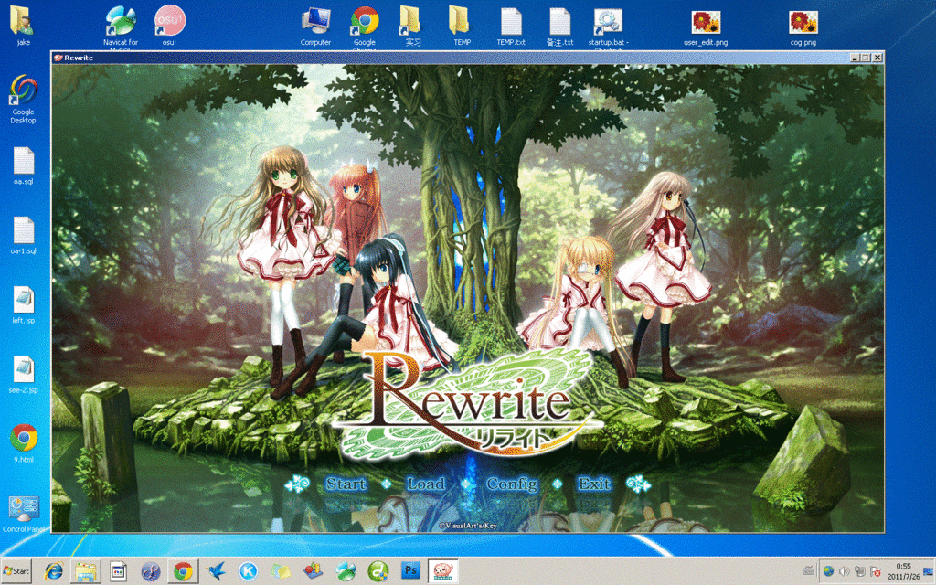Select the 备注.txt file icon
The width and height of the screenshot is (936, 585).
559,27
